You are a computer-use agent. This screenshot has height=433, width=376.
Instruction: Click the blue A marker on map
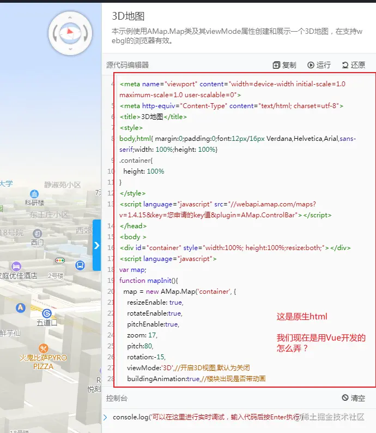pyautogui.click(x=21, y=308)
